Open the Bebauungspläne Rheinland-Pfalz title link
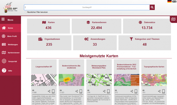 99,67
